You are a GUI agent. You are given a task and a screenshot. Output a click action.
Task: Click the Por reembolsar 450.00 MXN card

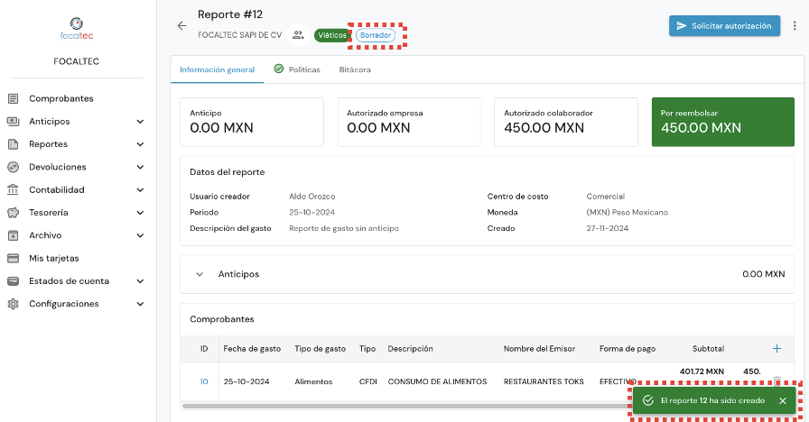(x=723, y=122)
